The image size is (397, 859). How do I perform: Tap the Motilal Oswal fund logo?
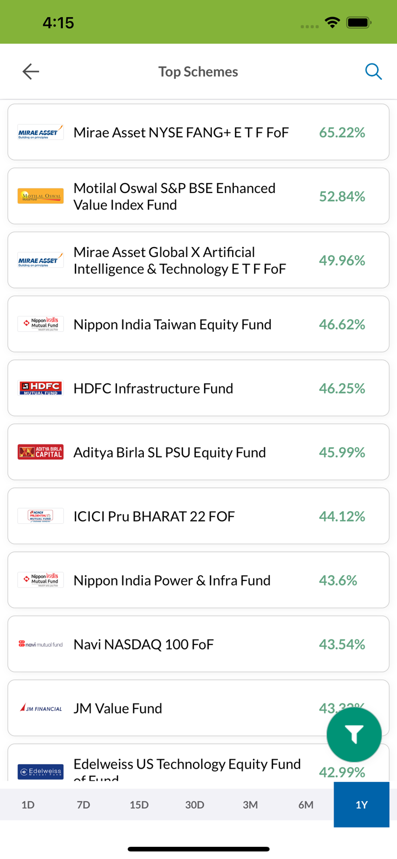point(41,196)
